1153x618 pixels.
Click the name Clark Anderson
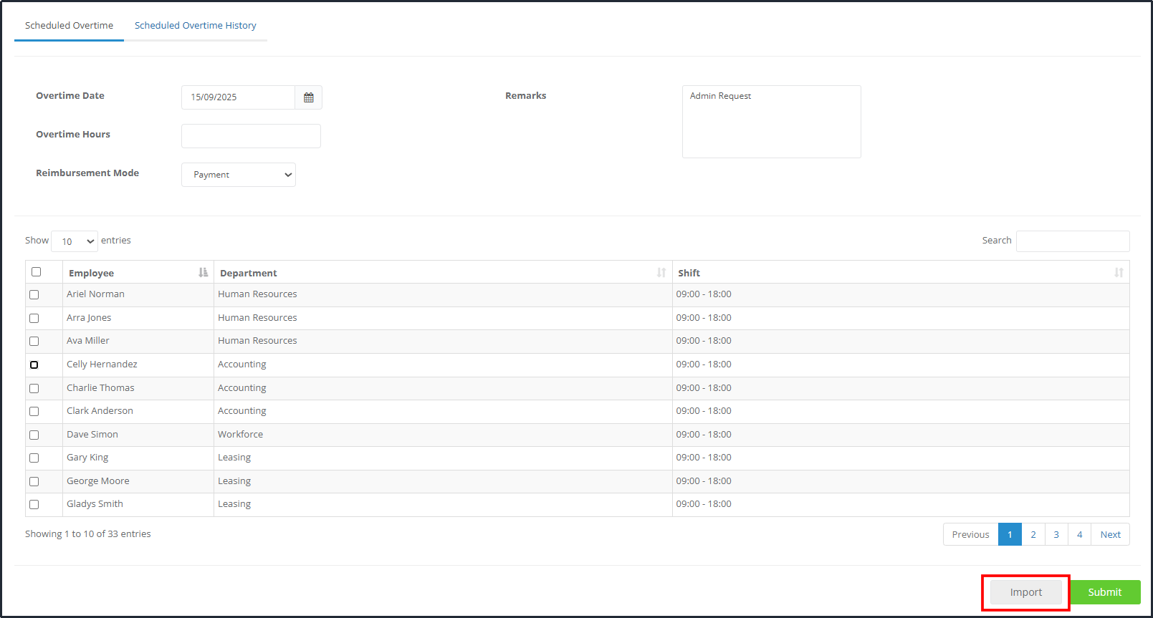(x=100, y=410)
